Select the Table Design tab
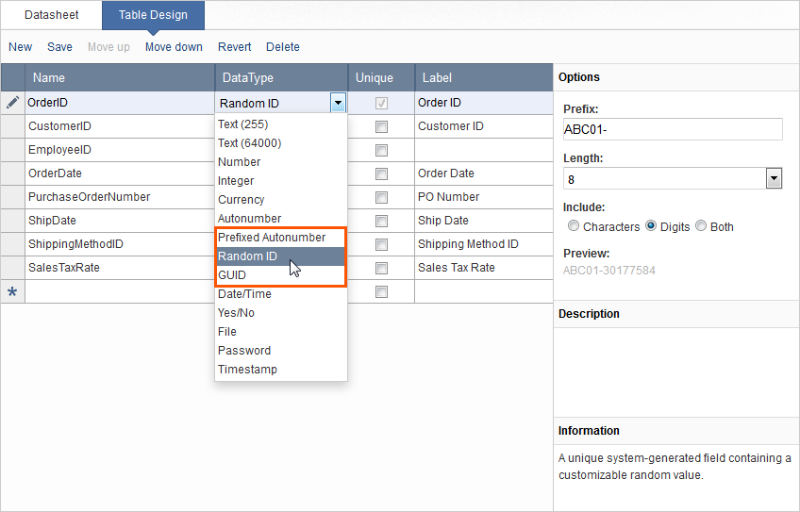Screen dimensions: 800x512 (153, 15)
